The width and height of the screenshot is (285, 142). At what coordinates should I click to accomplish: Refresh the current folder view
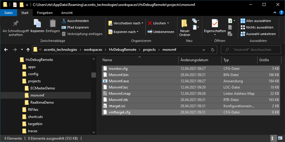click(x=212, y=50)
